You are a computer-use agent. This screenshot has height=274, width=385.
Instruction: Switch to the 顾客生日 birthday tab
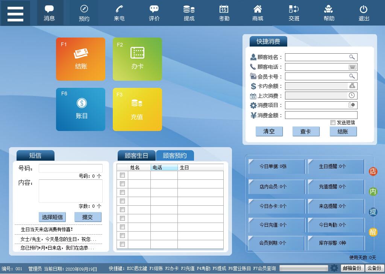pos(136,155)
